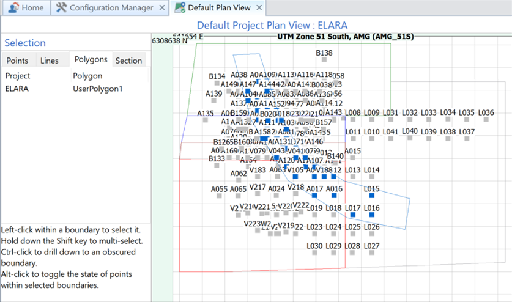Close the Default Plan View tab

[259, 8]
